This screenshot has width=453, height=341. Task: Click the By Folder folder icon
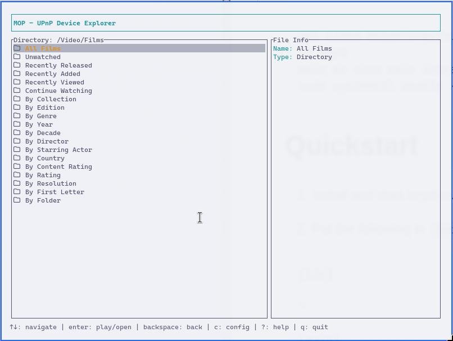17,200
